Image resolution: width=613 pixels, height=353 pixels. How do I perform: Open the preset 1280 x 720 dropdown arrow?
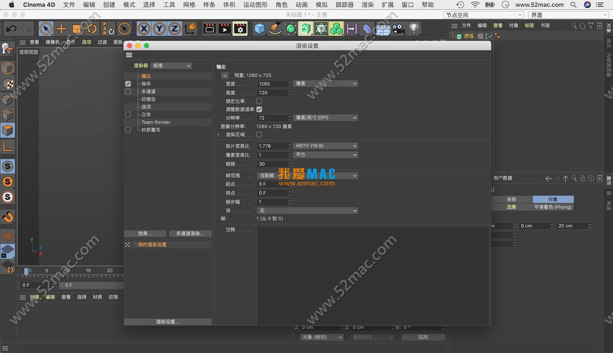(225, 75)
